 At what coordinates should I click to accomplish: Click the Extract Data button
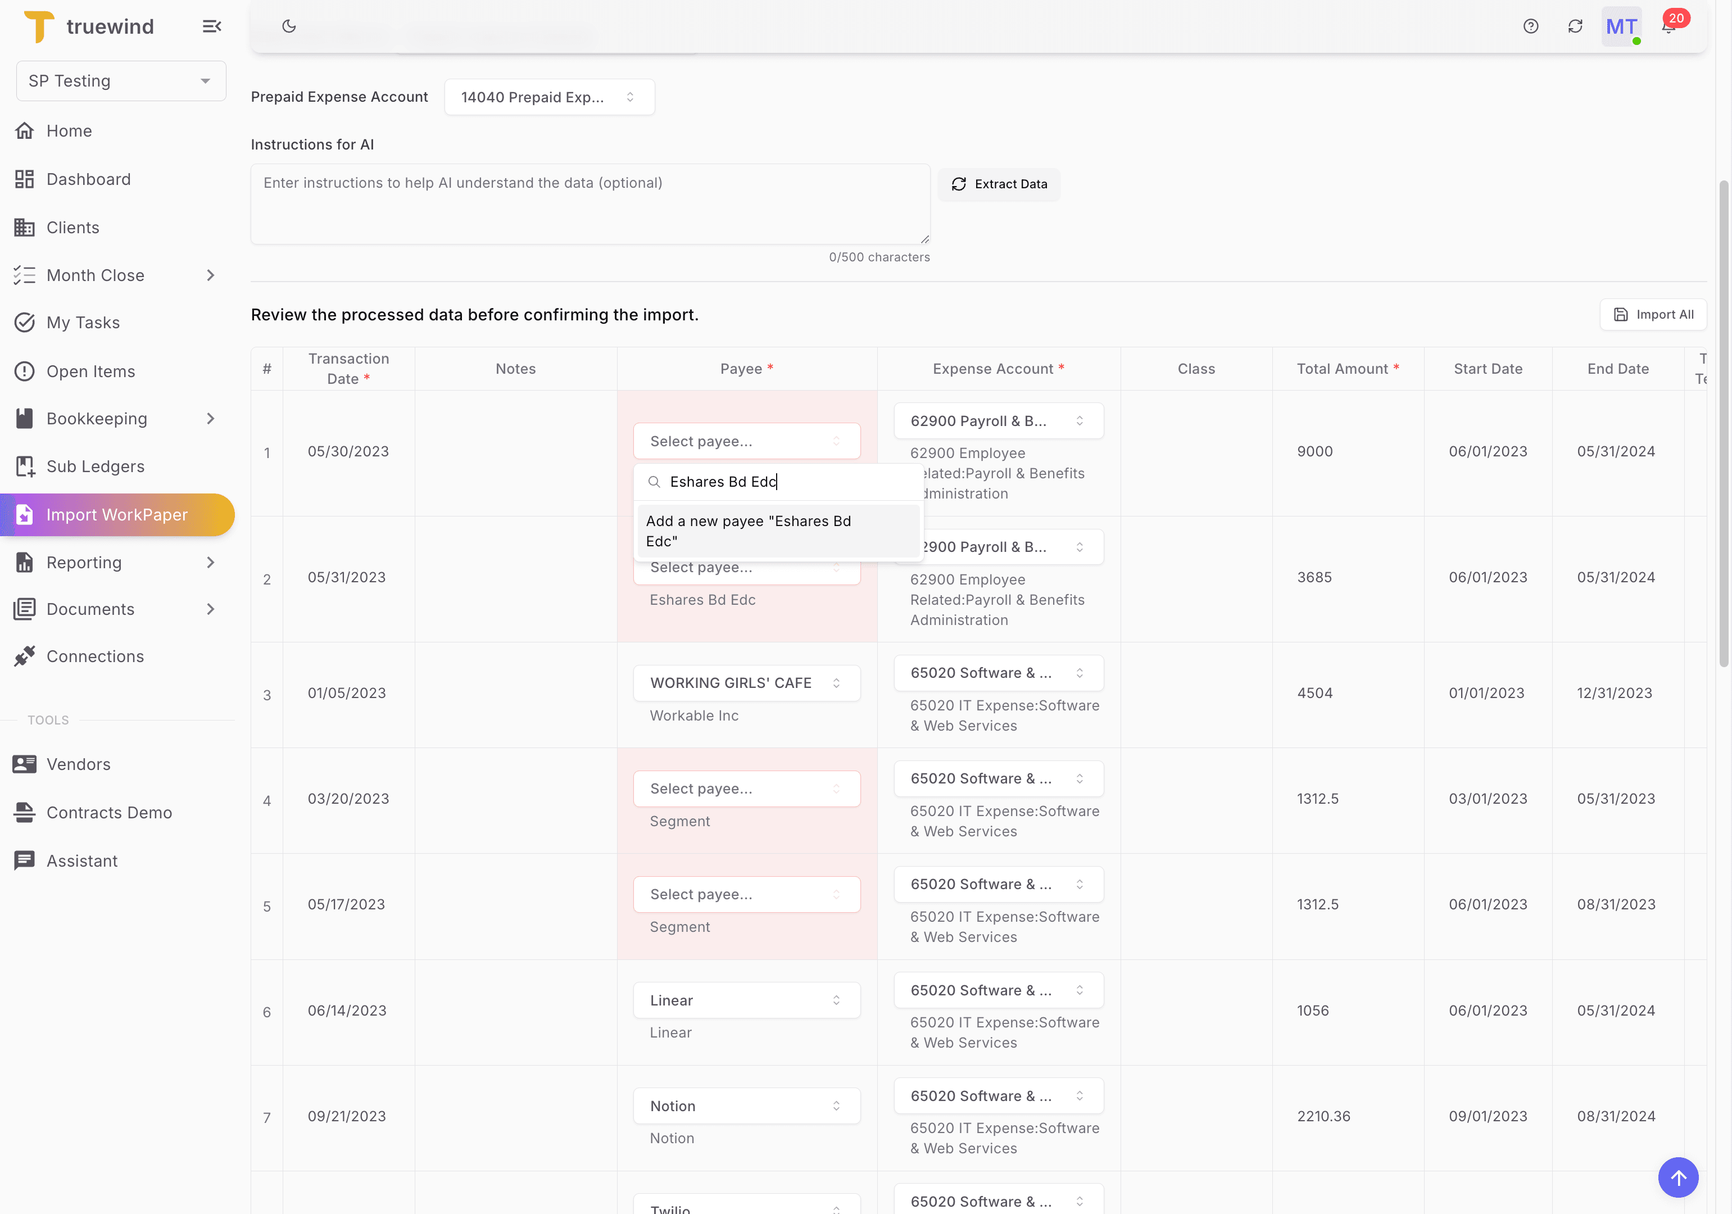tap(1000, 184)
